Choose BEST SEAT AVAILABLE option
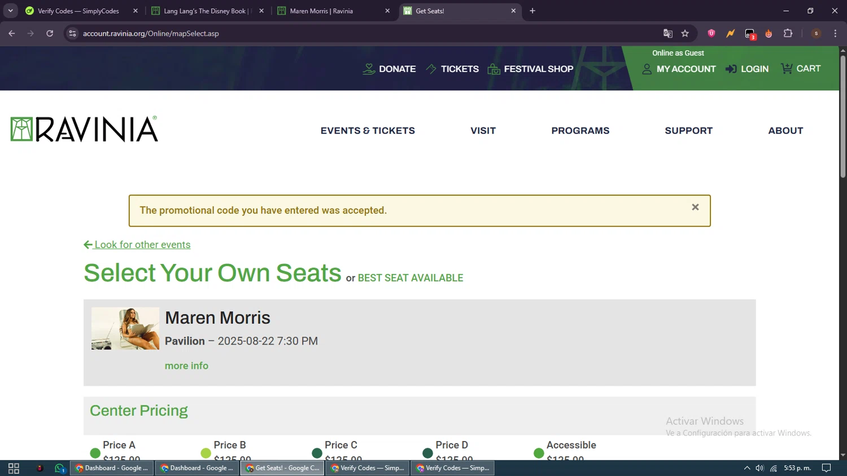 point(411,277)
